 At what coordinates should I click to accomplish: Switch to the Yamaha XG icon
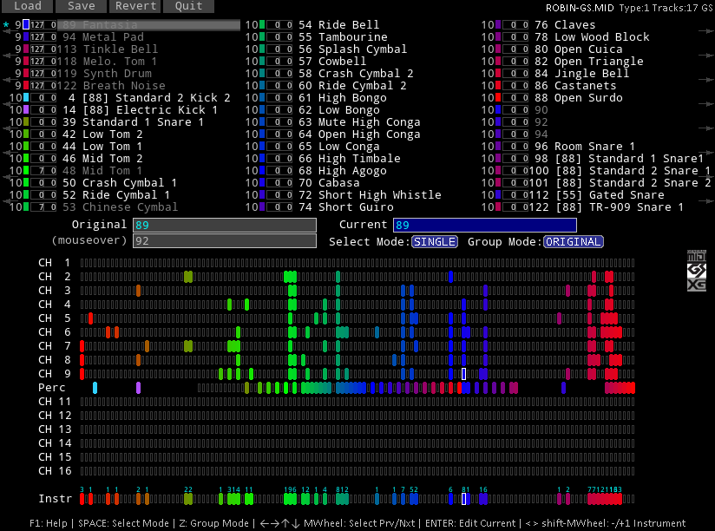[696, 285]
